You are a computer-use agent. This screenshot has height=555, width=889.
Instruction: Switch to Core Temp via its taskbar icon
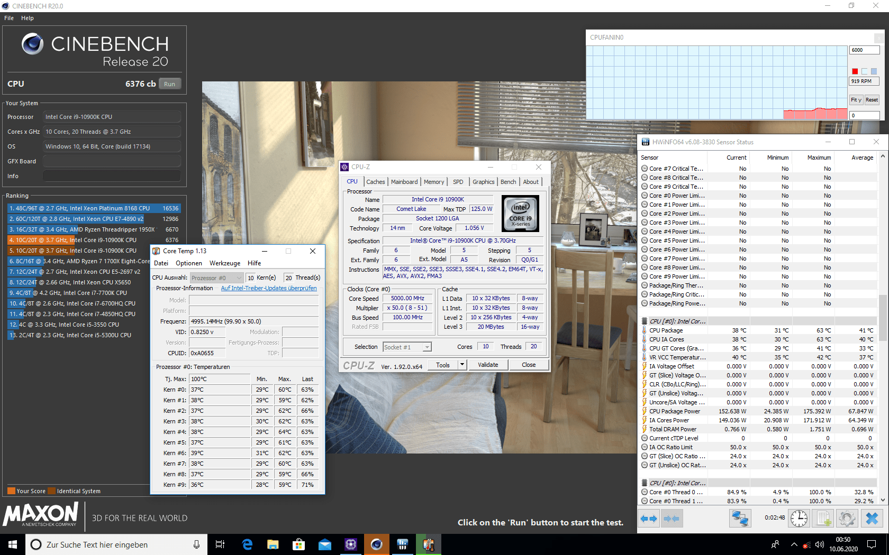[429, 544]
